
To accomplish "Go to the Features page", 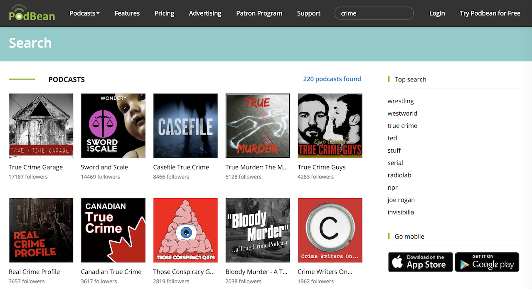I will point(127,13).
